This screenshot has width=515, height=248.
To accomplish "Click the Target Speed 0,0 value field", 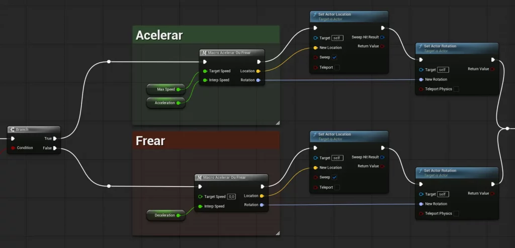I will pos(232,196).
